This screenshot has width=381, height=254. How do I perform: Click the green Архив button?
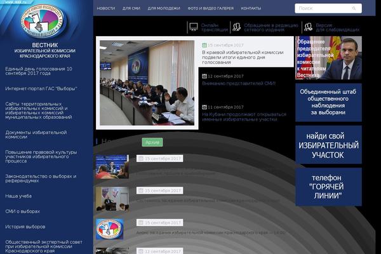[x=152, y=142]
